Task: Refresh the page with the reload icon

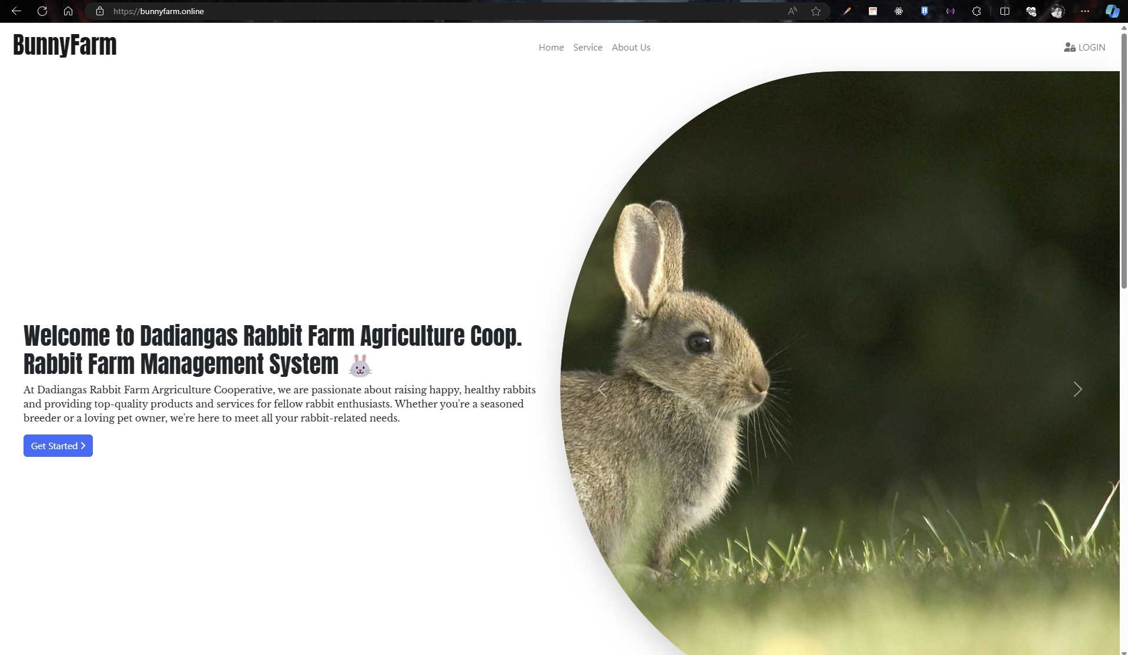Action: click(x=42, y=11)
